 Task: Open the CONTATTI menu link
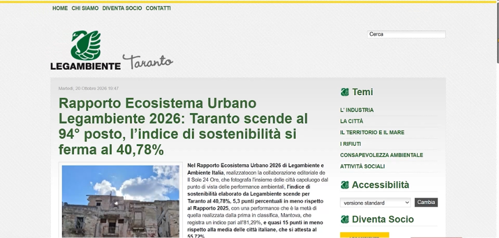(x=158, y=8)
